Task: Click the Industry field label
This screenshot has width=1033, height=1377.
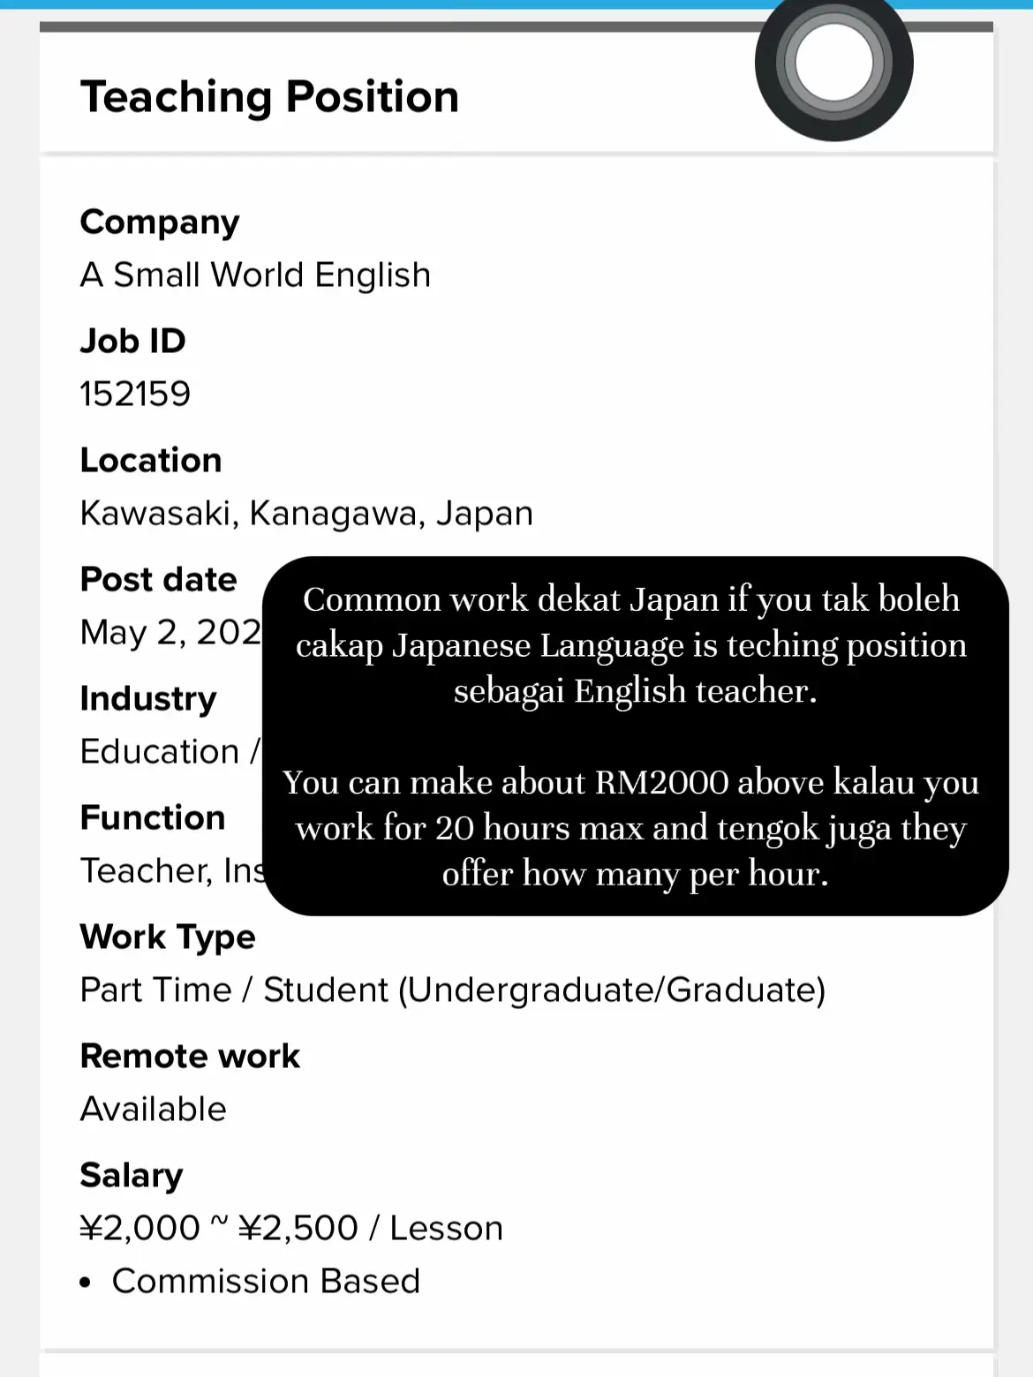Action: coord(148,699)
